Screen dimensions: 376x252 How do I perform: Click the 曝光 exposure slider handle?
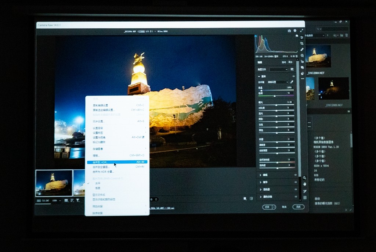click(276, 105)
